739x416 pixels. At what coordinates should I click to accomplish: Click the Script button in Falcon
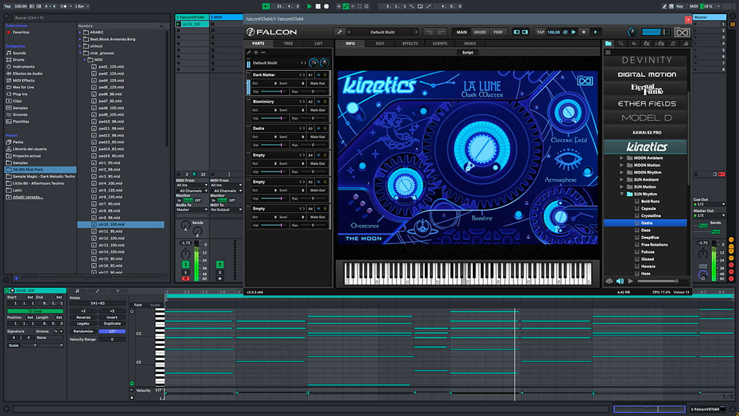469,52
